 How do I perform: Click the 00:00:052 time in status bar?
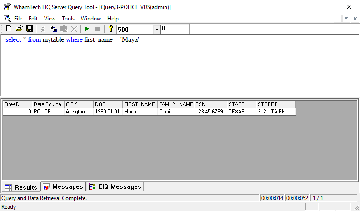pyautogui.click(x=297, y=198)
